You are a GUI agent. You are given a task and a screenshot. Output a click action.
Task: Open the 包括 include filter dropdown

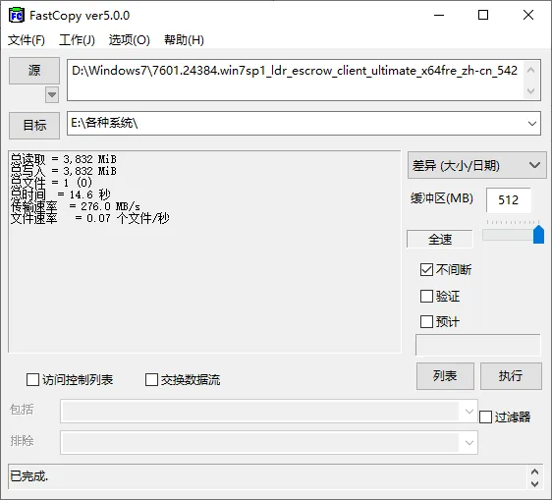(469, 411)
